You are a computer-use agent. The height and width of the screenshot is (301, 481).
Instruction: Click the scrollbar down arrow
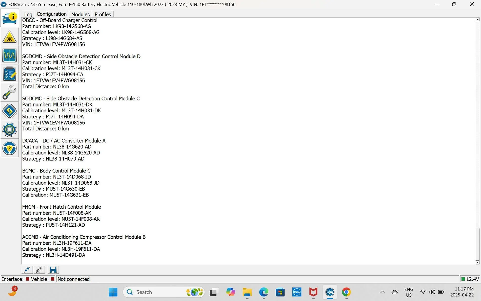477,262
